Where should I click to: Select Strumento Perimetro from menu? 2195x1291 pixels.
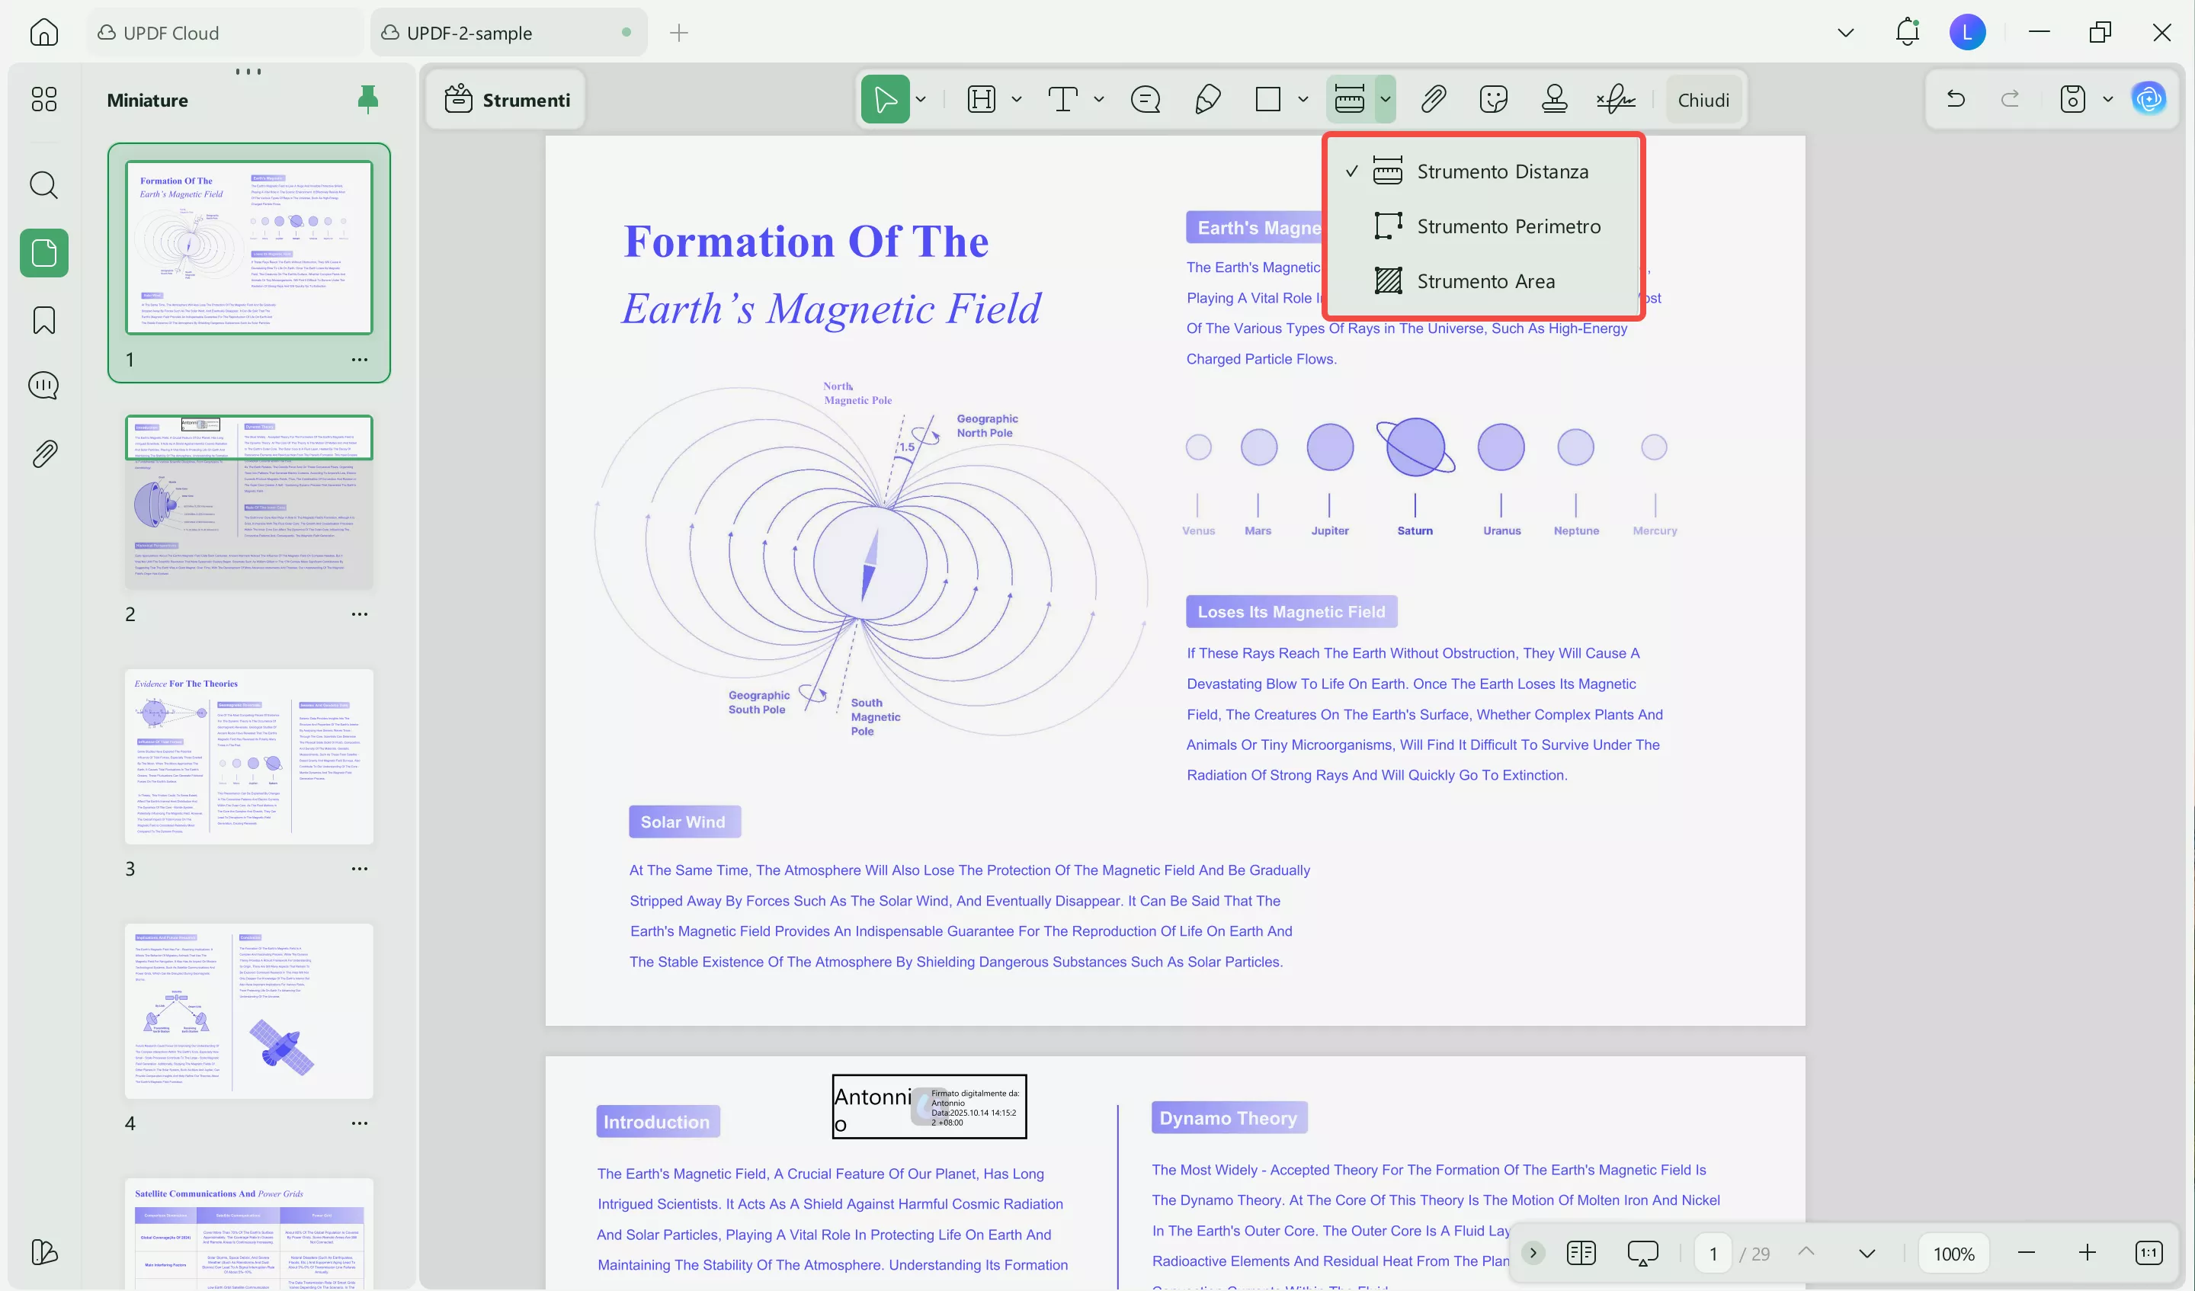[x=1508, y=226]
